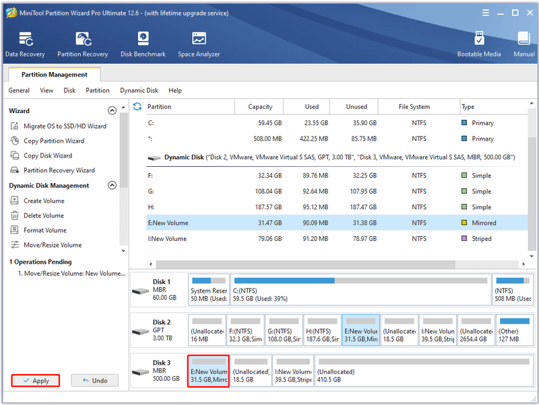Launch Partition Recovery from the toolbar

(x=82, y=44)
